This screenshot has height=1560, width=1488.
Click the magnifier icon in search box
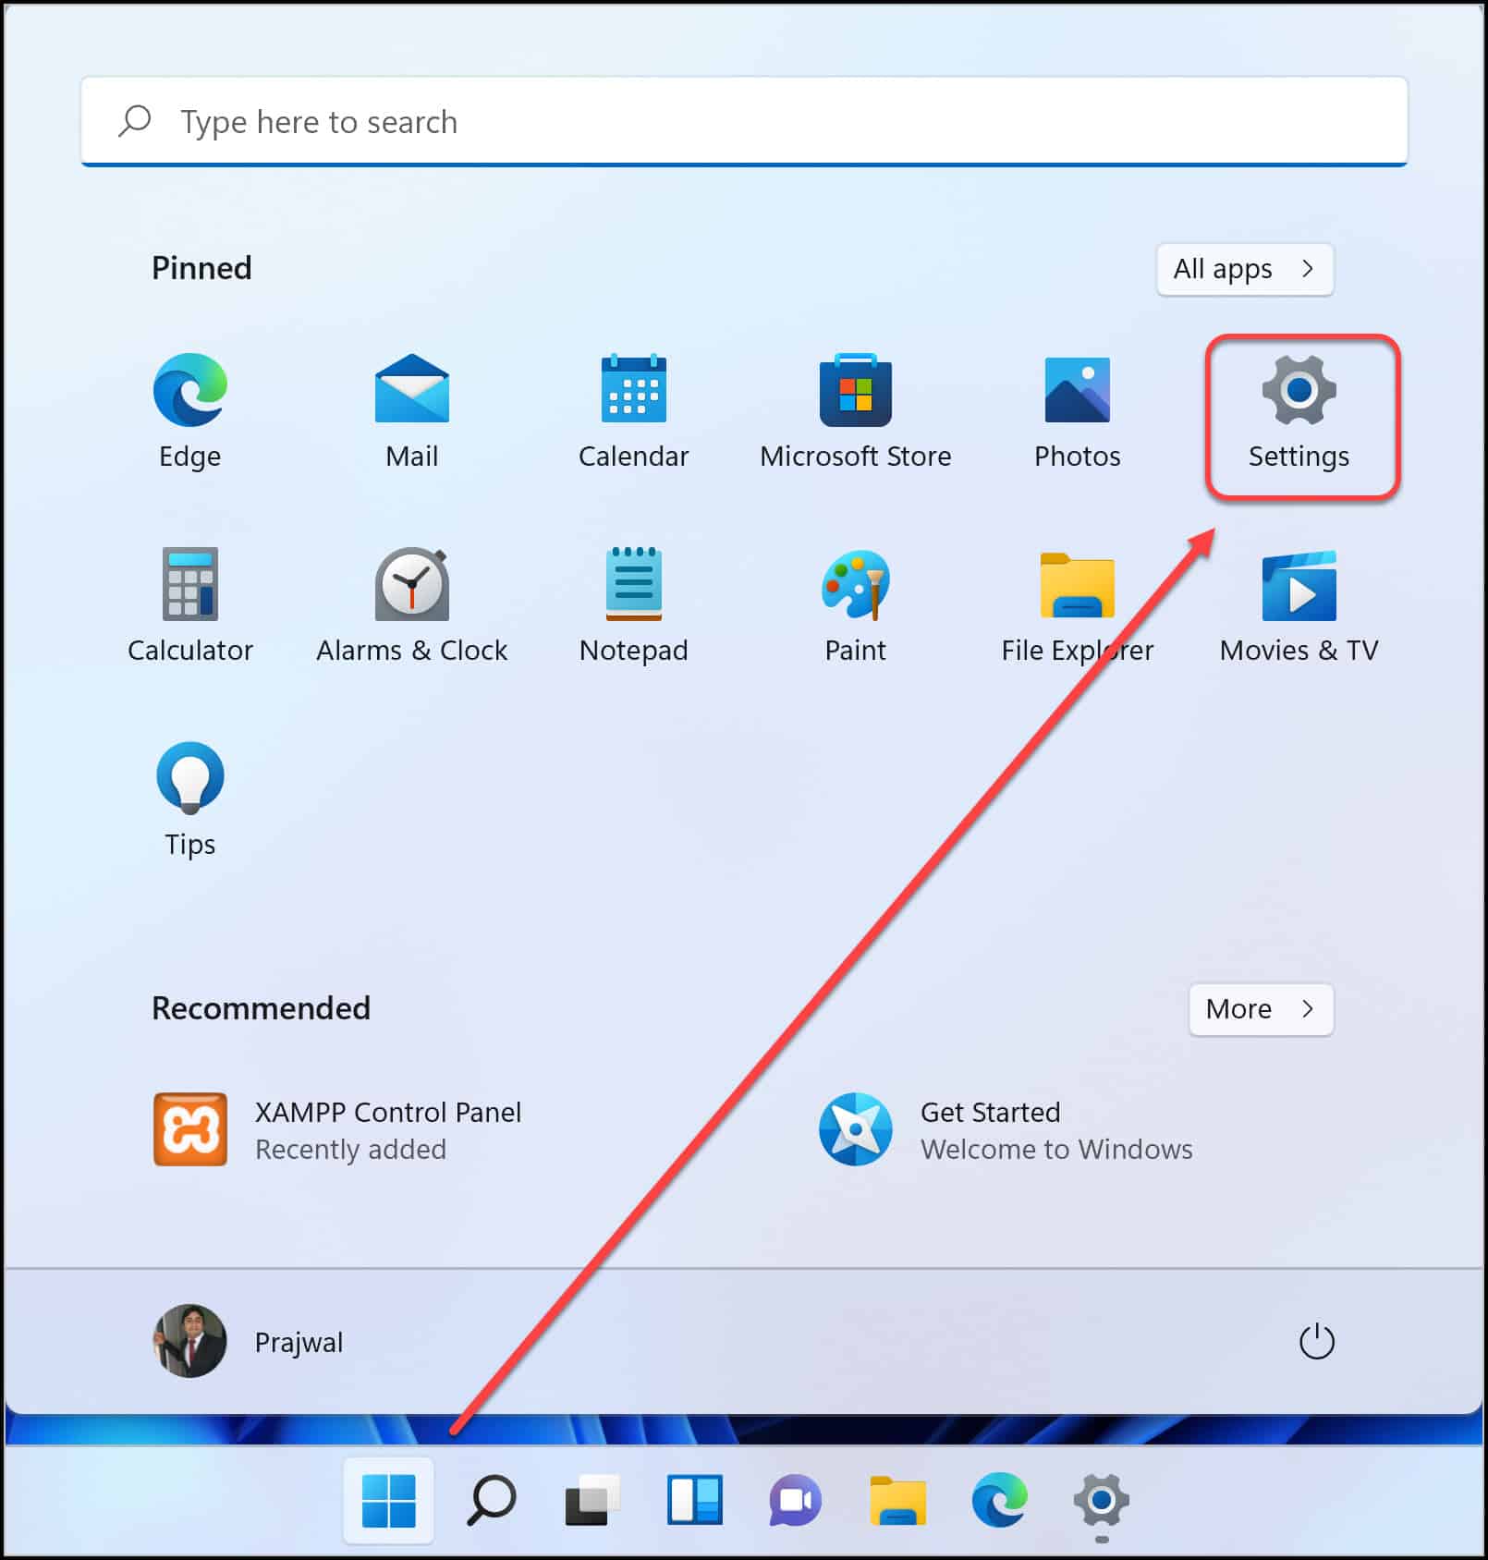coord(135,121)
